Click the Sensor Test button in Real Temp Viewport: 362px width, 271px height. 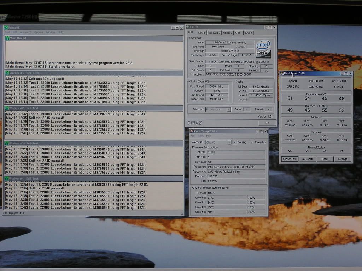point(290,159)
